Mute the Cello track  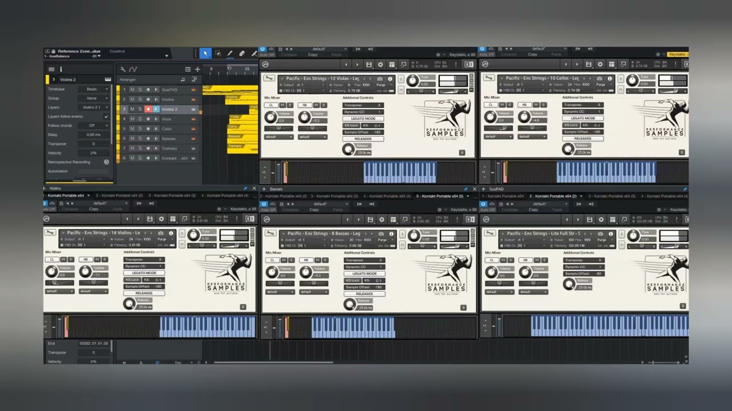coord(132,128)
